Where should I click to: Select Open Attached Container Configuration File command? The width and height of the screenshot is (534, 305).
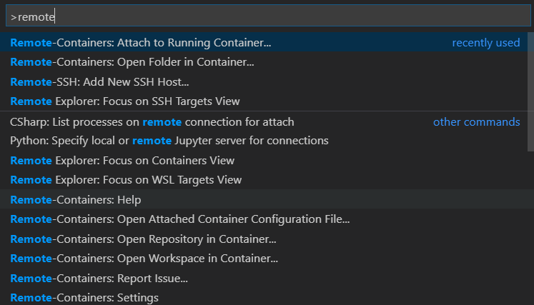tap(180, 219)
